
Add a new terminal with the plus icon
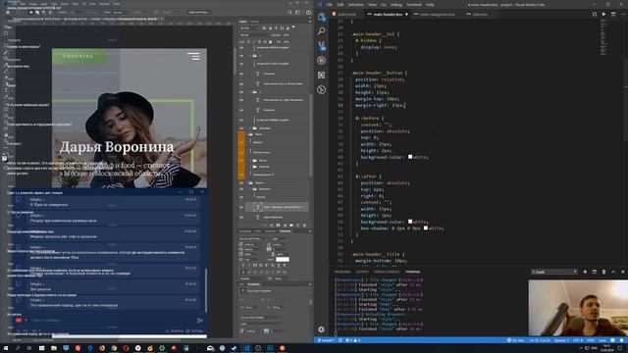click(x=585, y=272)
